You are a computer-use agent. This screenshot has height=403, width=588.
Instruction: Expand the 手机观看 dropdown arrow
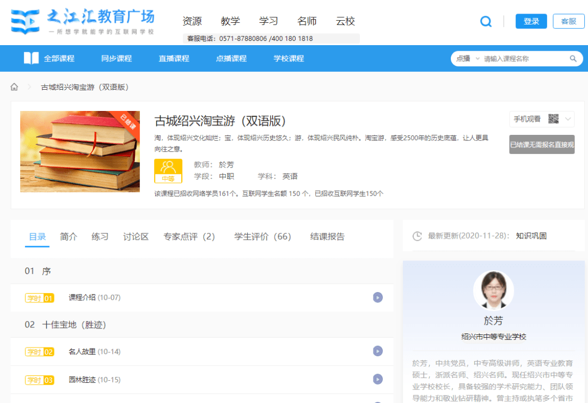(x=568, y=119)
